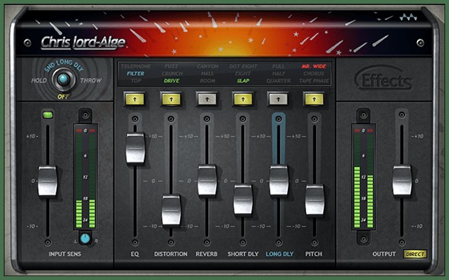Choose HALF long delay time
449x280 pixels.
[x=279, y=74]
